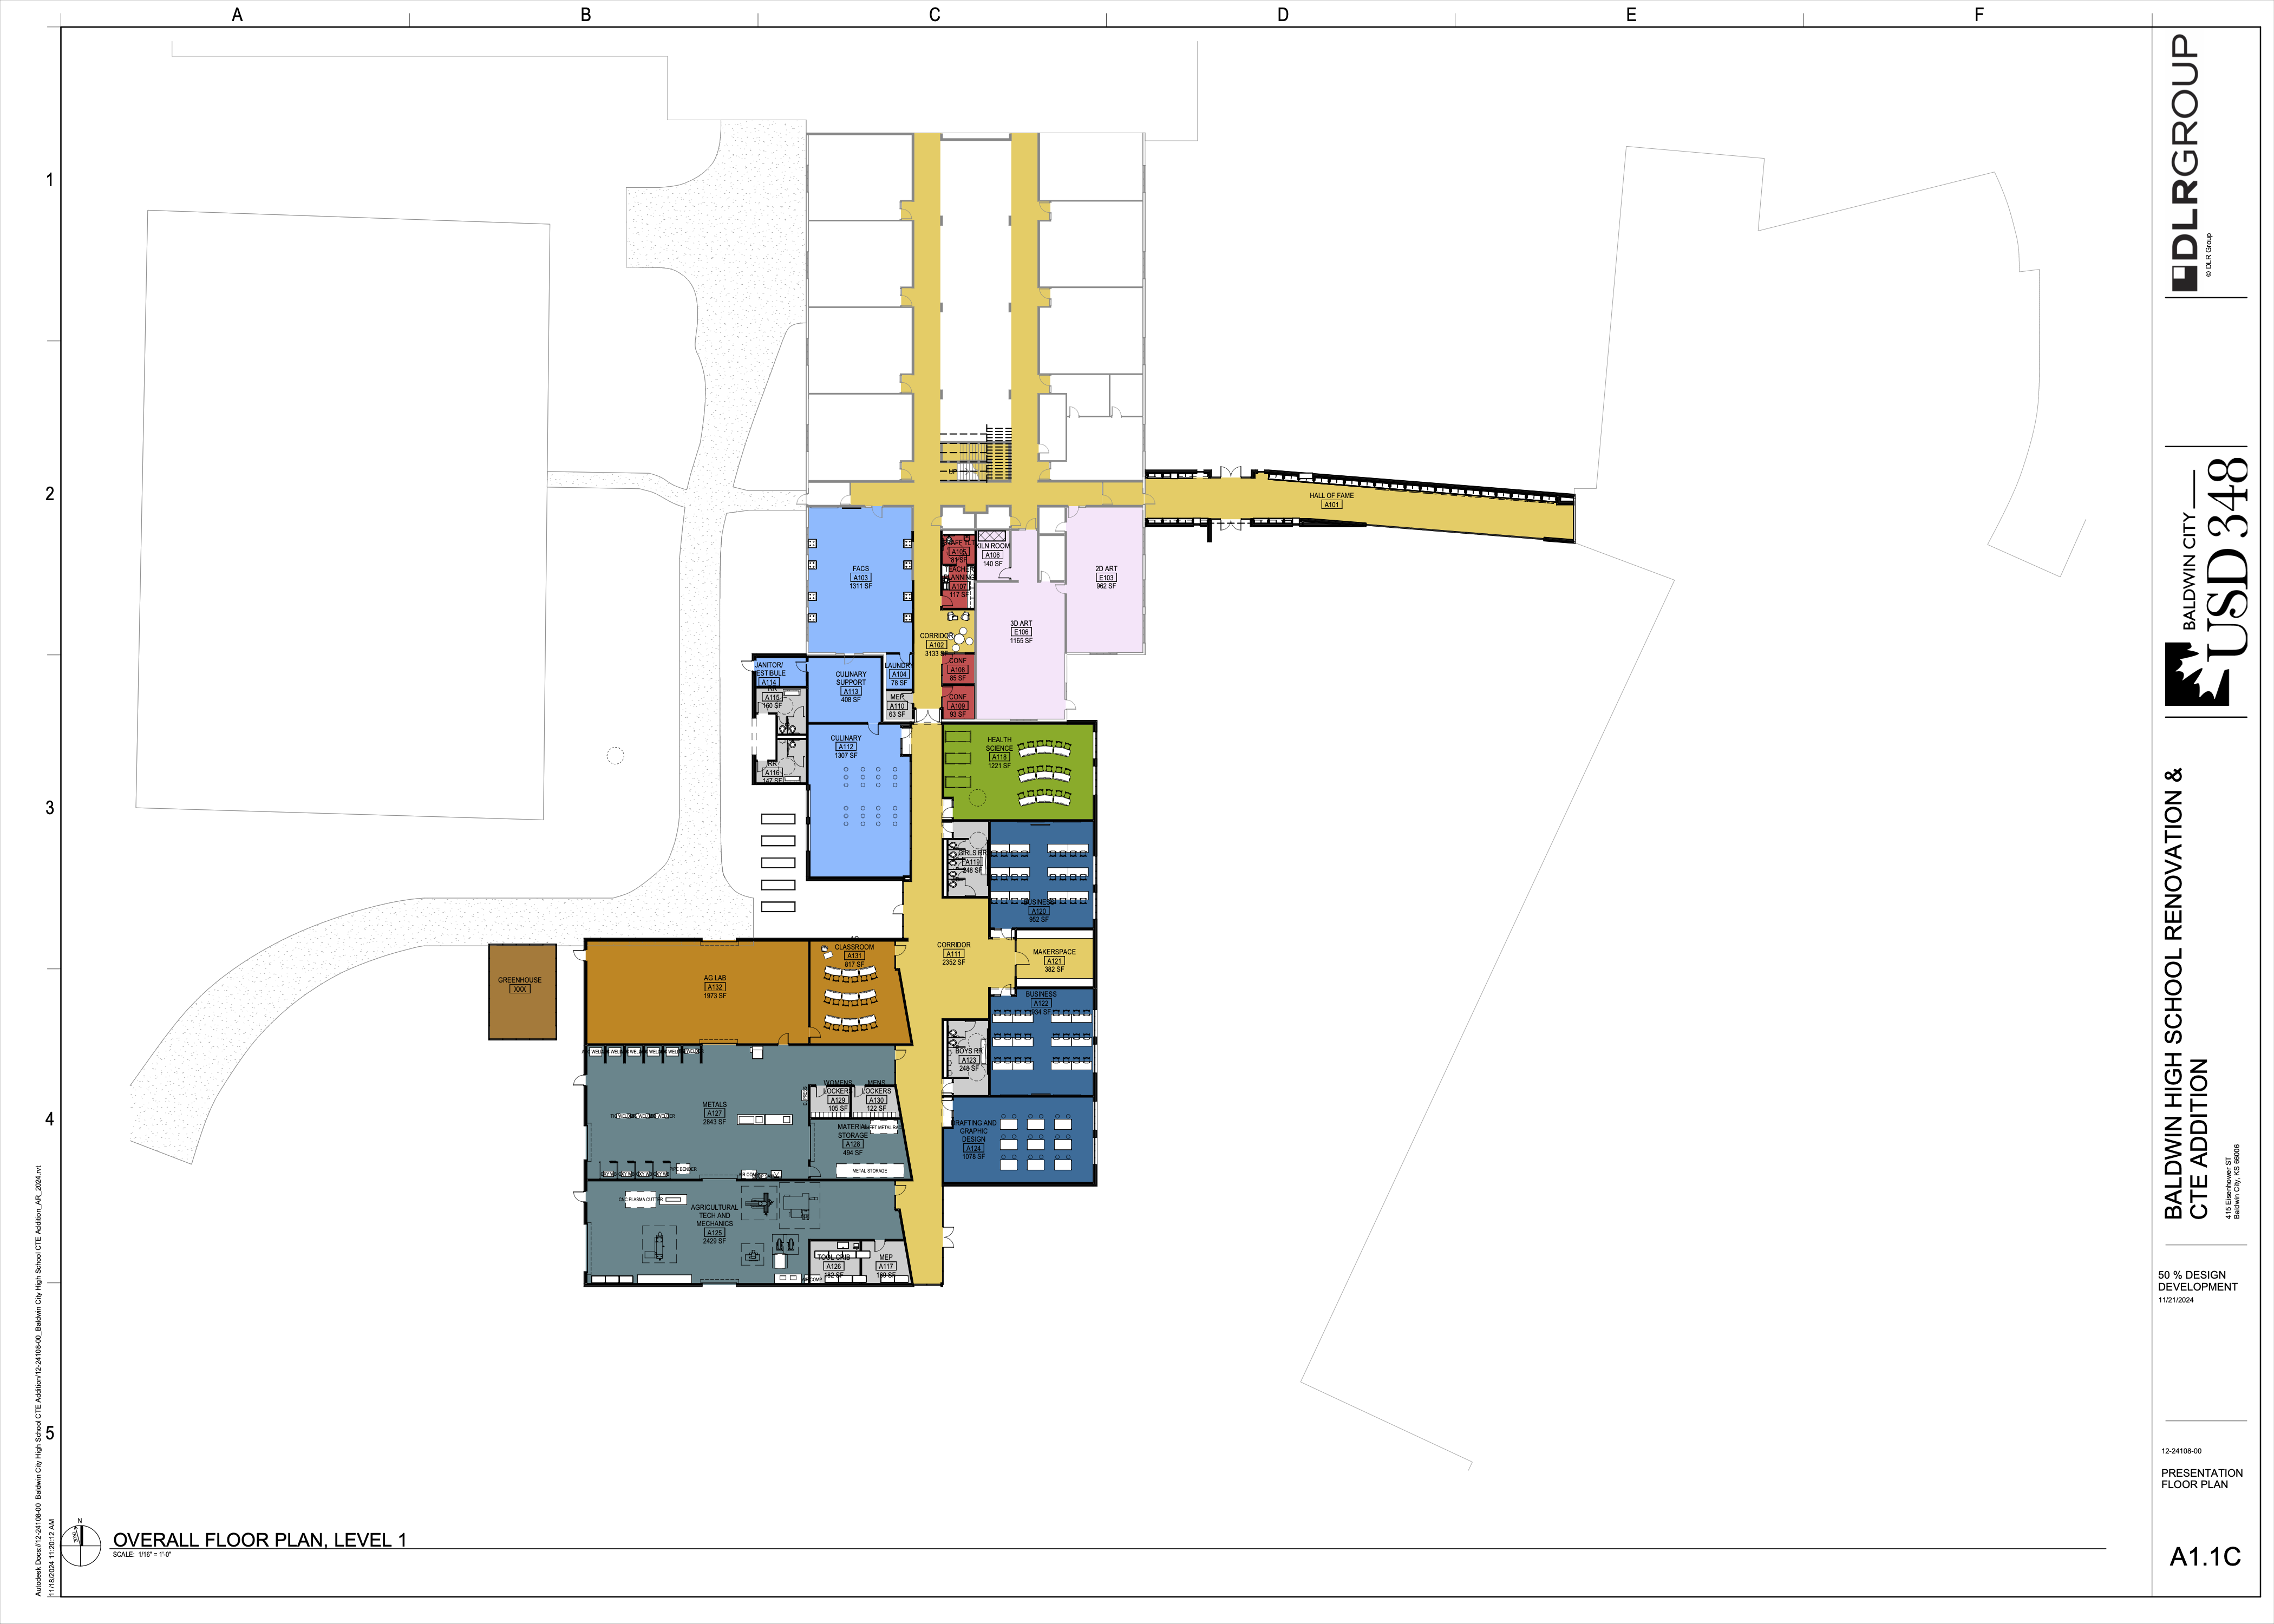2274x1624 pixels.
Task: Click the drawing scale note below the title
Action: pos(142,1555)
